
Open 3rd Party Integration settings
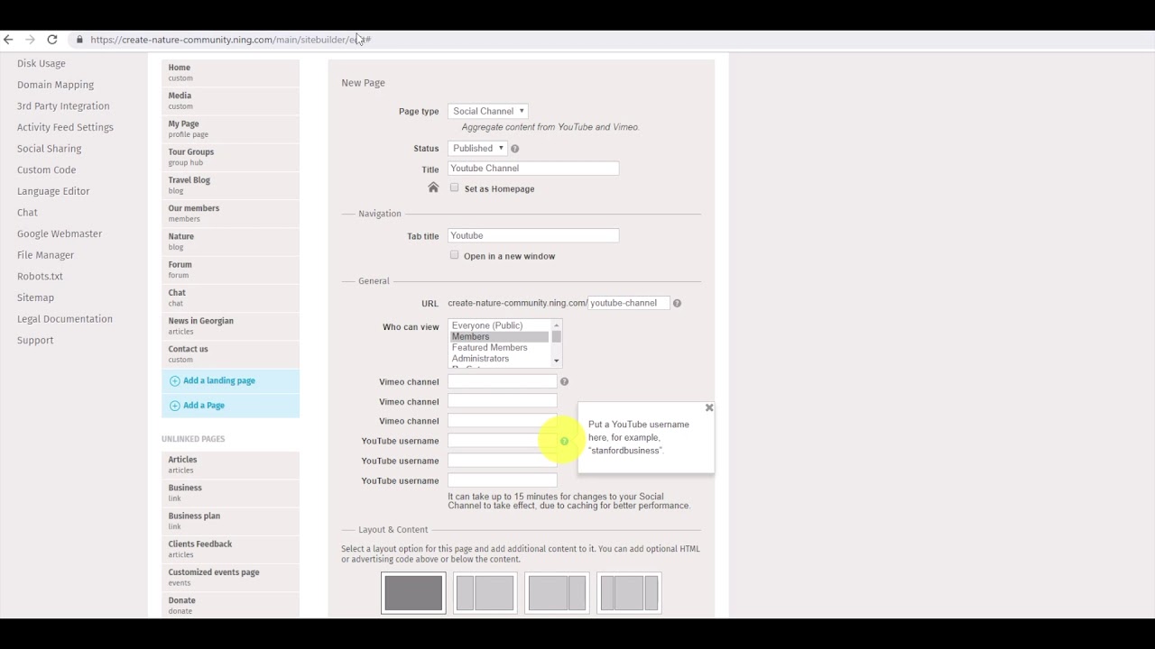(x=63, y=106)
